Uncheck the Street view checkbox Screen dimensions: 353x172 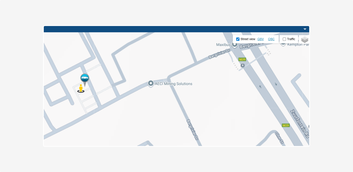pos(238,39)
